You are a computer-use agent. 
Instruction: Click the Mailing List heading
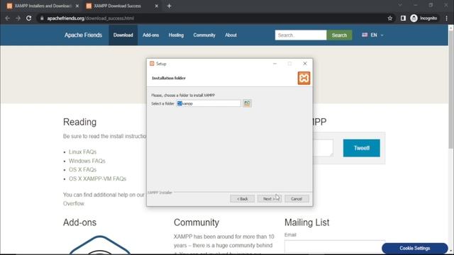click(x=306, y=222)
